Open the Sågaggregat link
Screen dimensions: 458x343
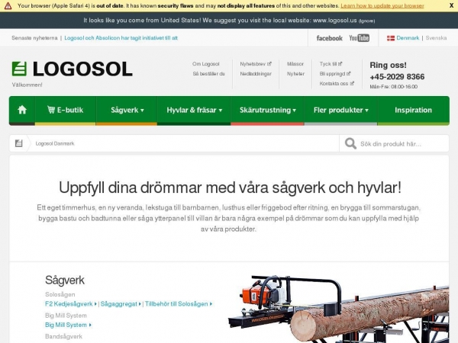121,304
